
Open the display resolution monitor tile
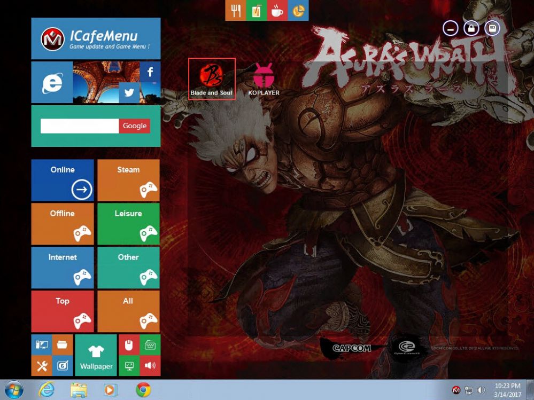[129, 366]
